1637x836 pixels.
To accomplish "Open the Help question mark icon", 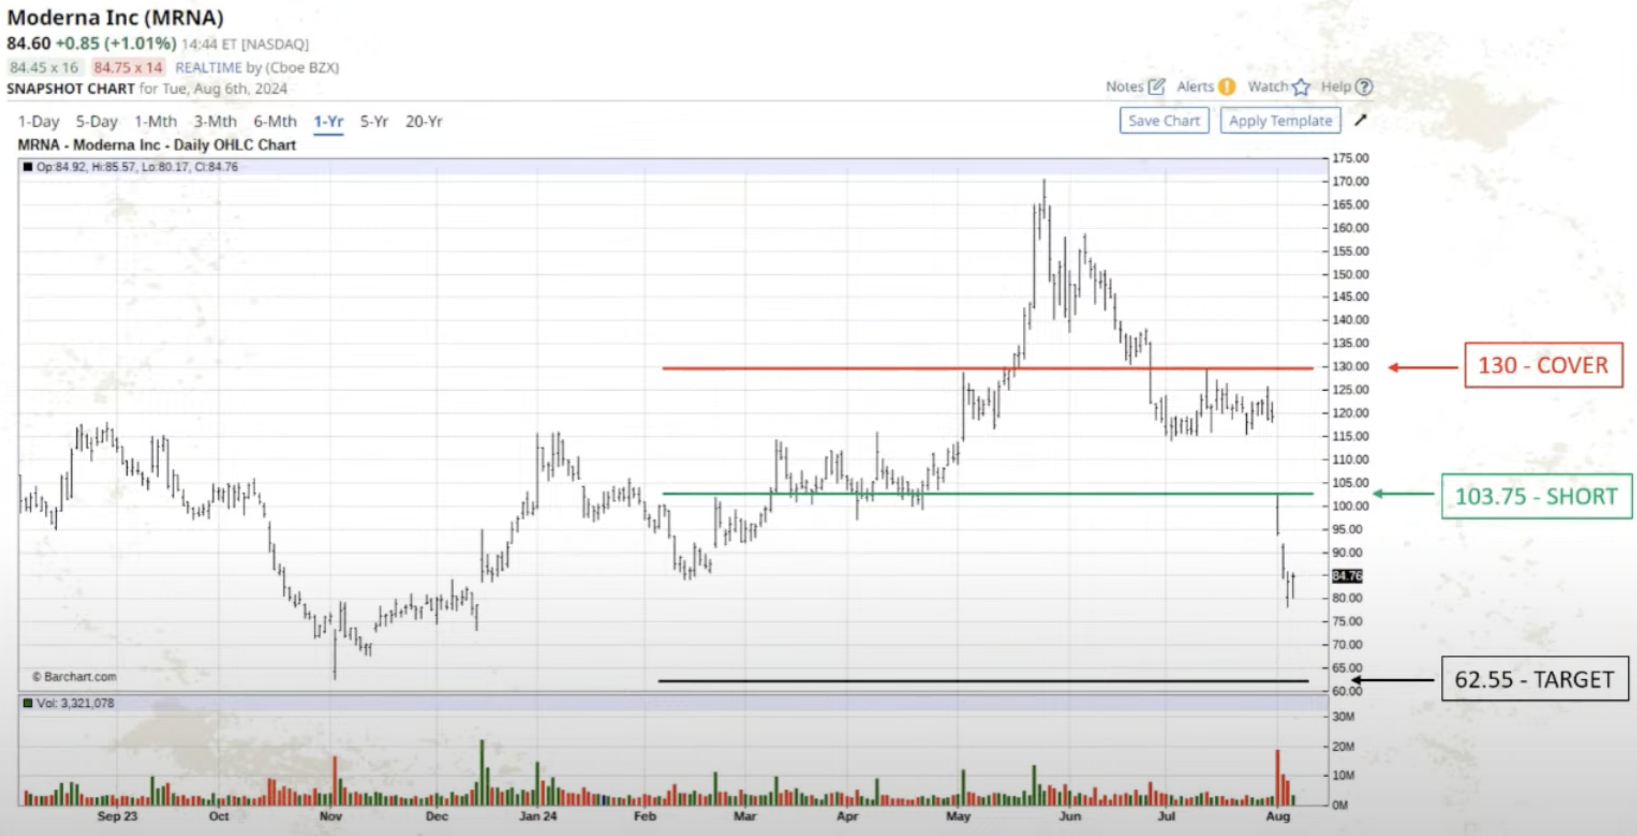I will click(x=1364, y=86).
